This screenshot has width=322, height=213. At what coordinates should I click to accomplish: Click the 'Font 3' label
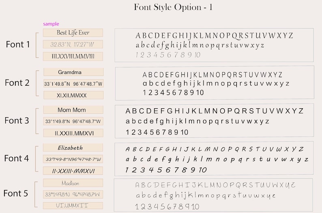click(x=17, y=120)
